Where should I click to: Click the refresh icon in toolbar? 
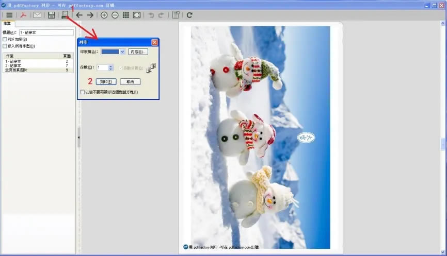pyautogui.click(x=189, y=15)
